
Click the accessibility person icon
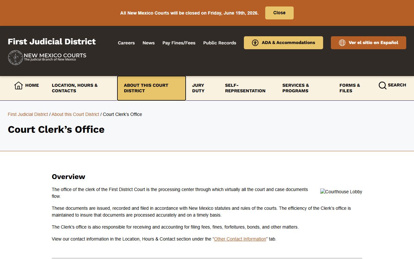[255, 43]
